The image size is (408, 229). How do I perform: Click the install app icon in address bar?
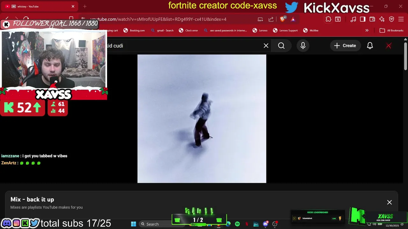(260, 19)
